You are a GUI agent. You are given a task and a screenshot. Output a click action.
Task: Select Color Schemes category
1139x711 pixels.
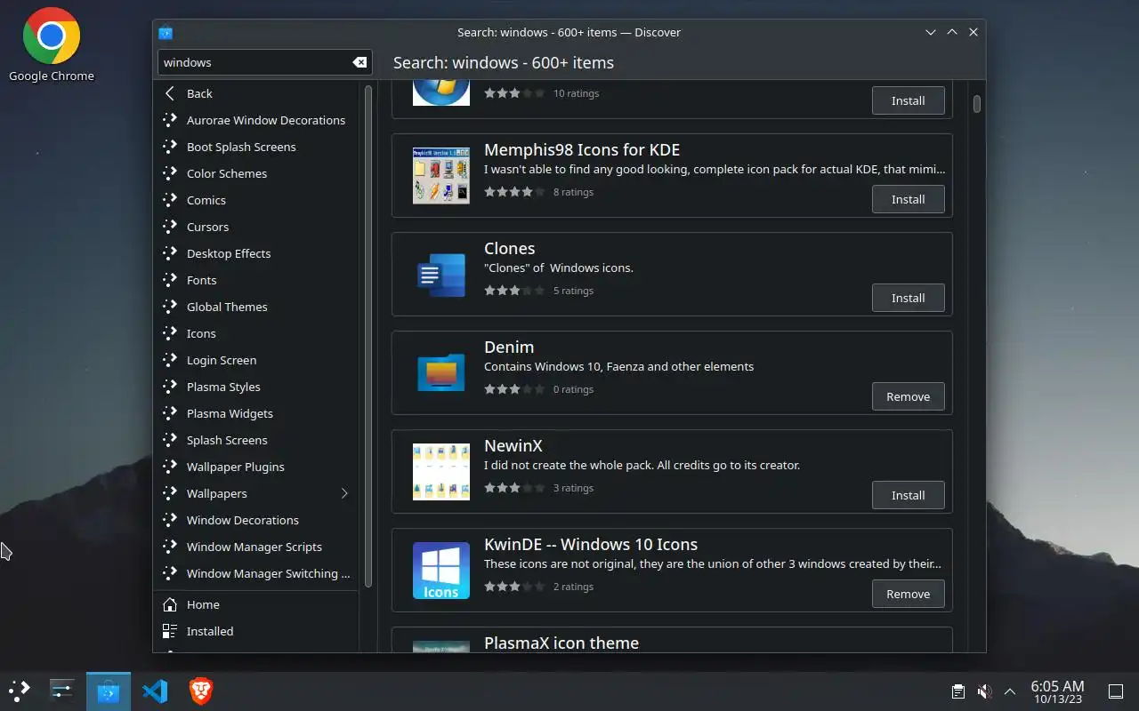coord(256,173)
